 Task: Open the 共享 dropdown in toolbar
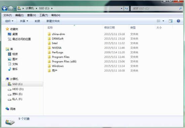click(24, 21)
